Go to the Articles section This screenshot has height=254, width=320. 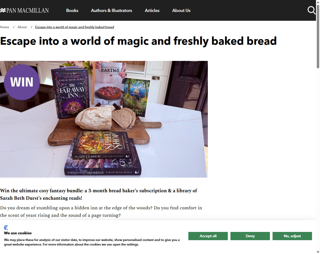click(152, 10)
